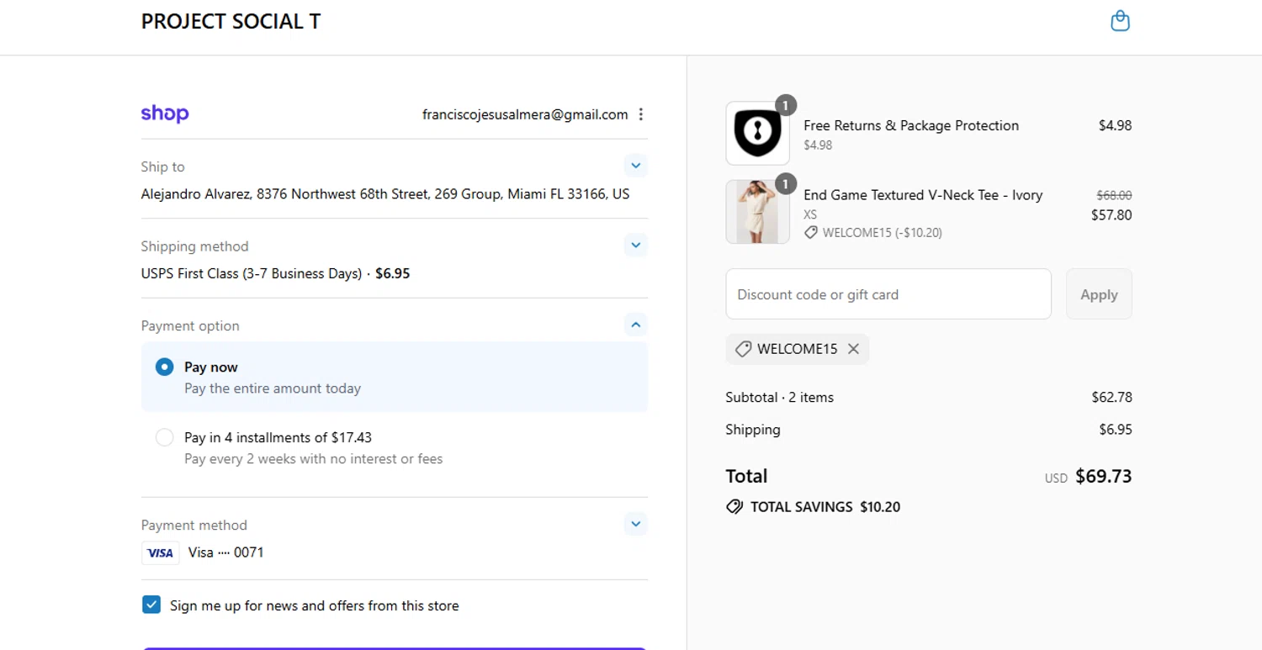Expand the Ship to section
Screen dimensions: 1262x650
636,166
